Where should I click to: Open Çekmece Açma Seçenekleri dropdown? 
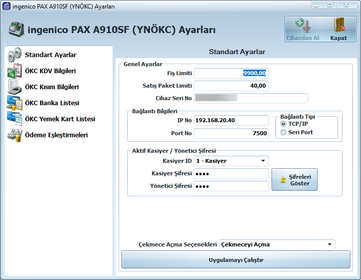[329, 244]
